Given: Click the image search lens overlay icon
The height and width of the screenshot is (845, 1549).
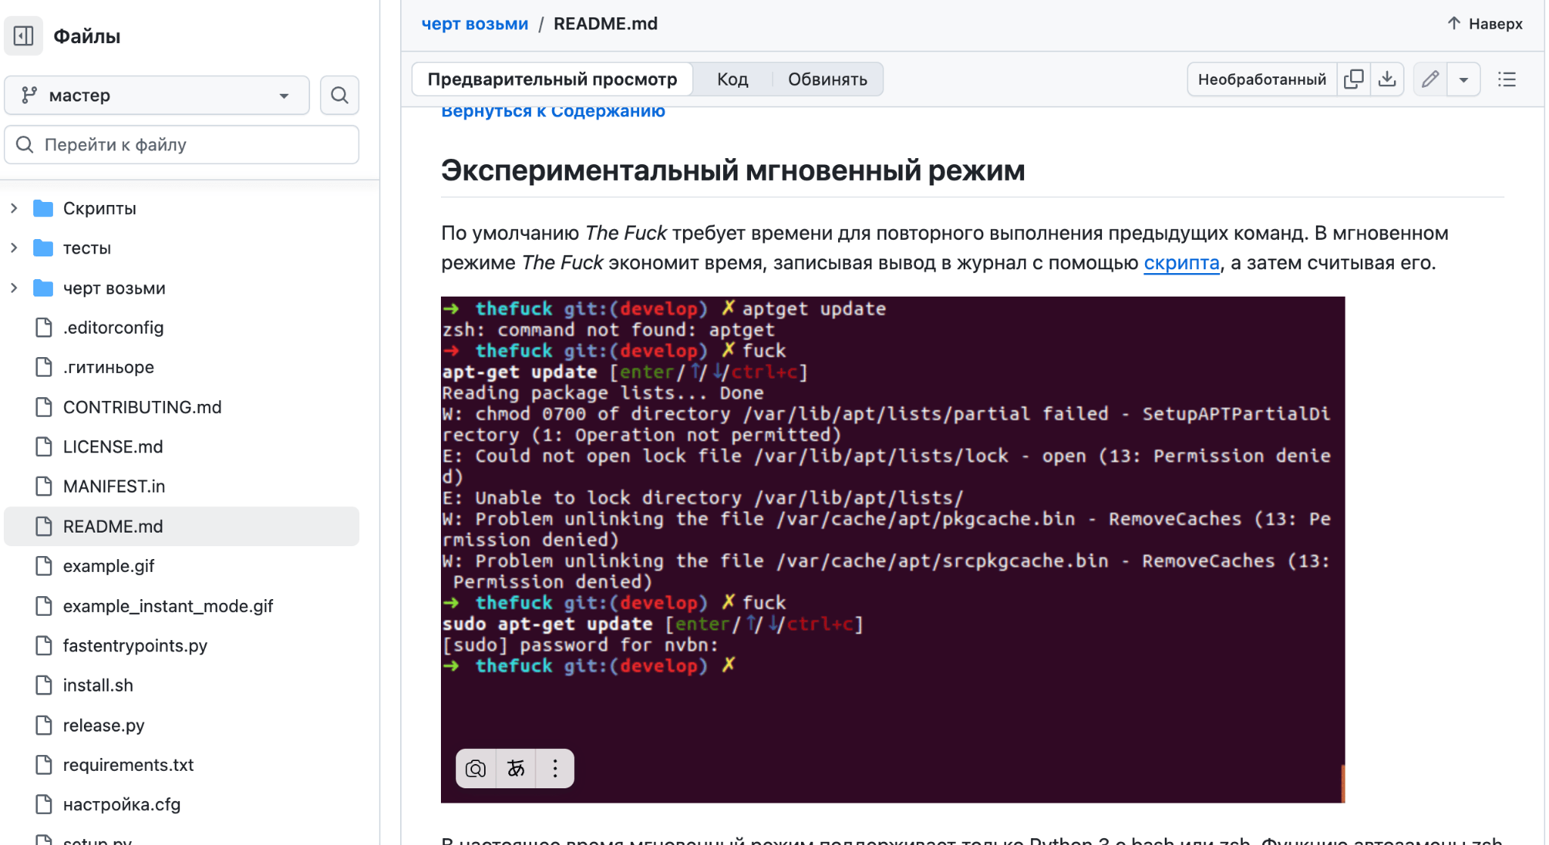Looking at the screenshot, I should (476, 768).
